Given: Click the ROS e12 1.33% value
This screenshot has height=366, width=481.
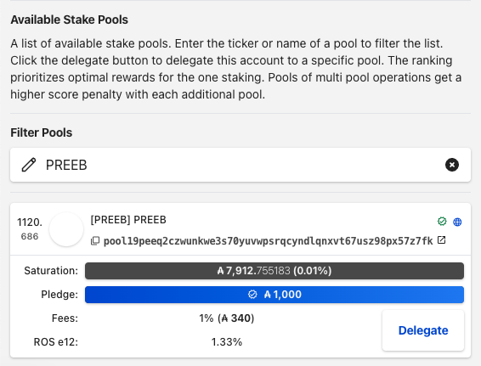Looking at the screenshot, I should pos(227,341).
